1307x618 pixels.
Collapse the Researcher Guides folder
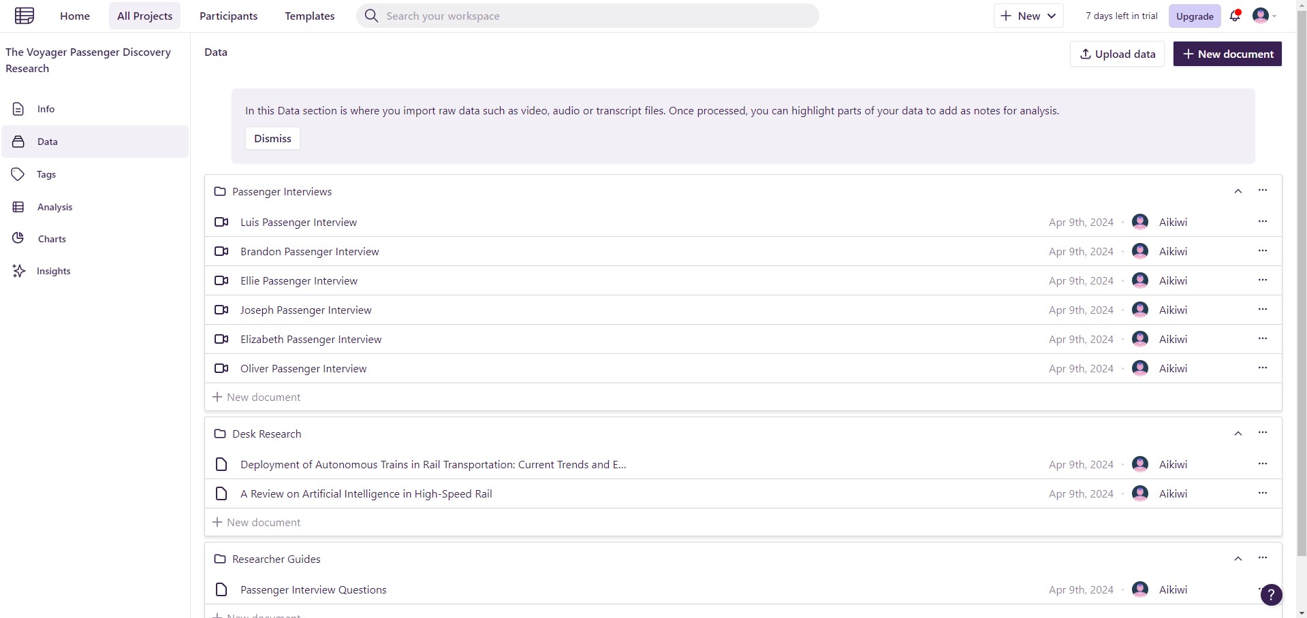tap(1238, 559)
